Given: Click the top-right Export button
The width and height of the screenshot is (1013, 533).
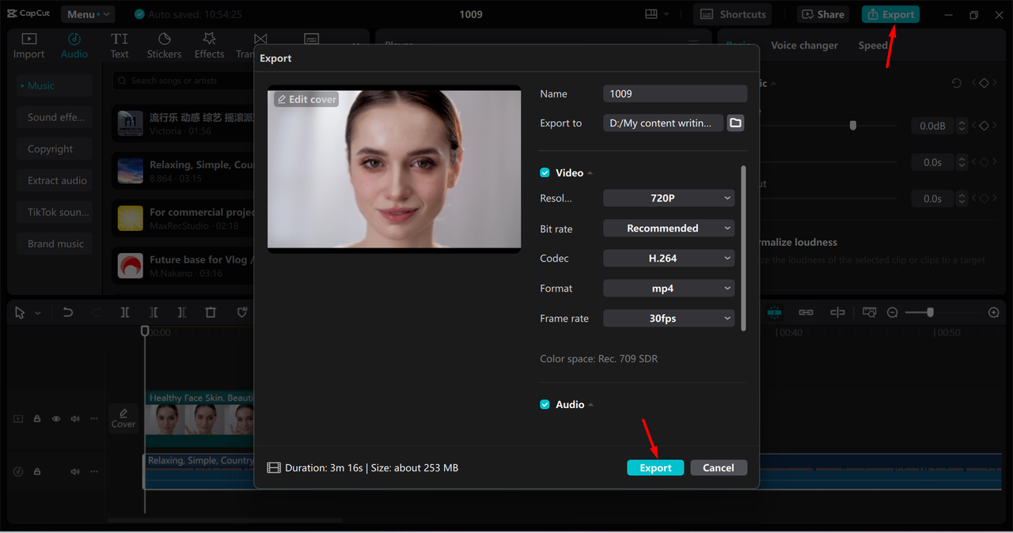Looking at the screenshot, I should pyautogui.click(x=890, y=14).
